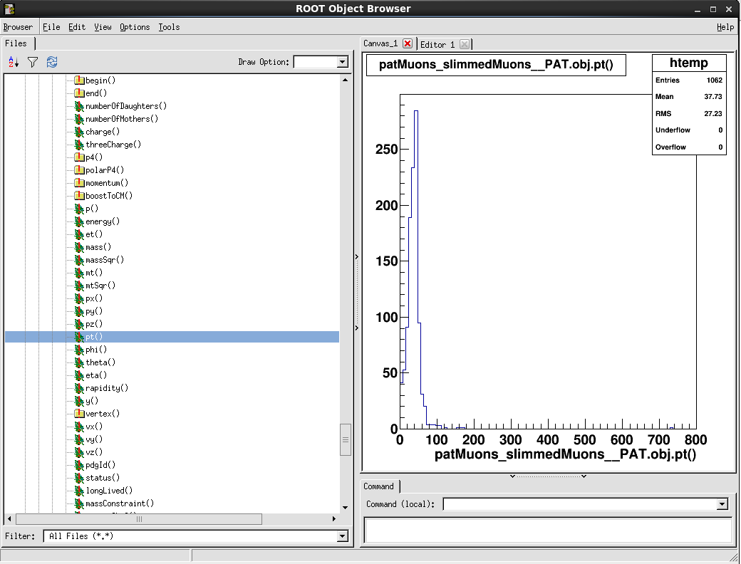
Task: Click the alphabetical sort icon
Action: pos(13,62)
